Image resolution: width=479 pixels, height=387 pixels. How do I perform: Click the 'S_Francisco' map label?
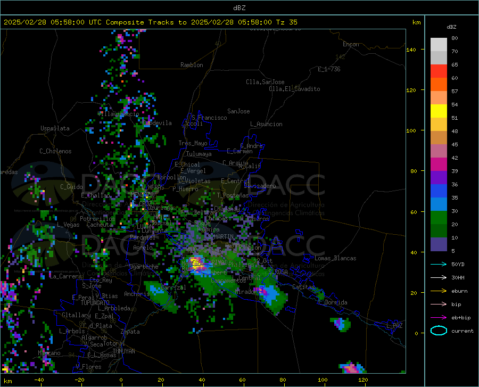[x=209, y=118]
